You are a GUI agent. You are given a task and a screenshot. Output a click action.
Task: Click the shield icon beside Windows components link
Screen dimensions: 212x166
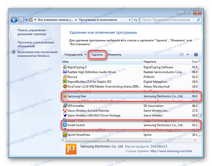(14, 52)
